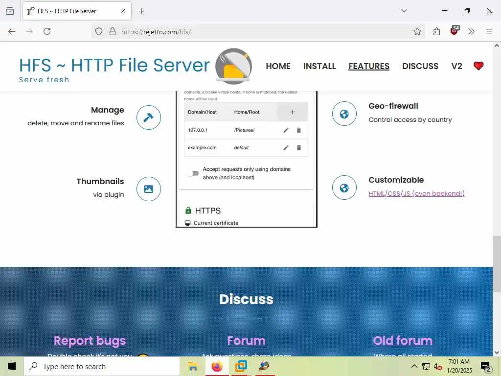
Task: Open a new tab with plus button
Action: pos(142,11)
